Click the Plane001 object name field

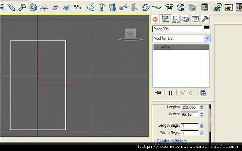click(x=177, y=29)
